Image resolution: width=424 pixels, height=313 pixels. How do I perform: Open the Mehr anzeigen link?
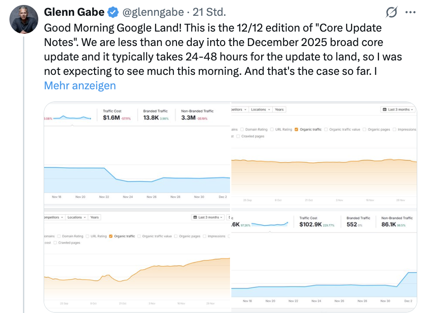(80, 85)
